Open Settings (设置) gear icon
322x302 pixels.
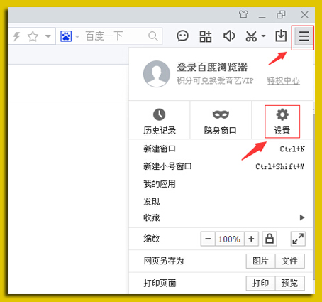pyautogui.click(x=282, y=115)
